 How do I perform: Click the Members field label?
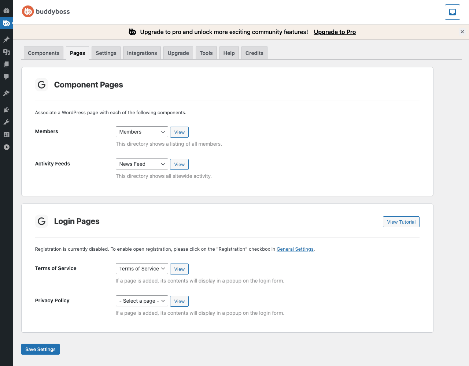click(x=47, y=131)
